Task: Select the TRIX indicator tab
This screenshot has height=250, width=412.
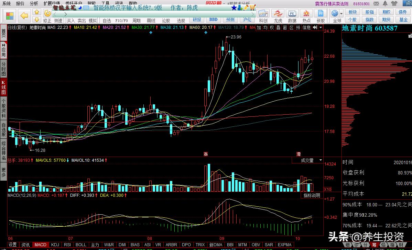Action: pyautogui.click(x=200, y=245)
